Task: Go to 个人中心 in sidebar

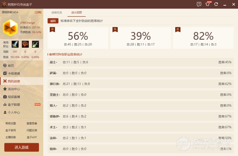Action: [14, 112]
